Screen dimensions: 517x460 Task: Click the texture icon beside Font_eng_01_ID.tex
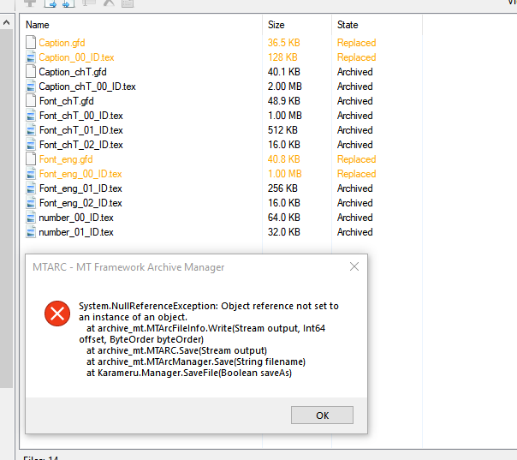coord(31,188)
